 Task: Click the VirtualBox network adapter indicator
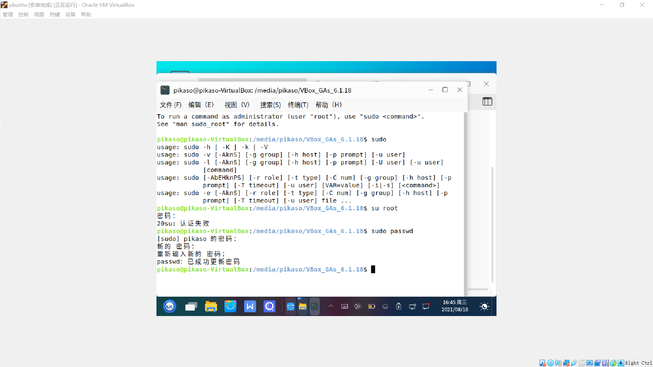[x=566, y=363]
